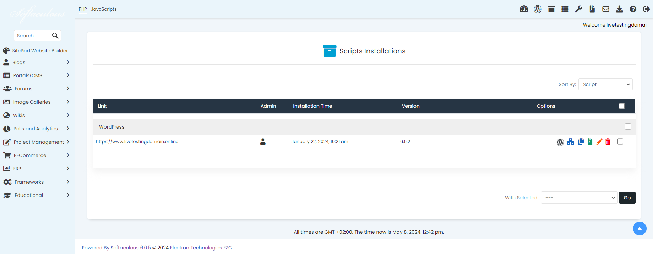Click the Scripts Installations heading
Viewport: 653px width, 254px height.
[x=372, y=51]
